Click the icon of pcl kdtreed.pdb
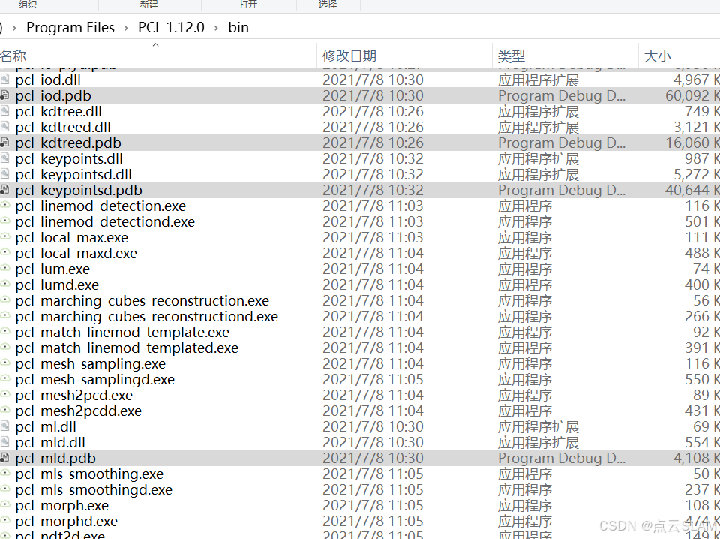 coord(4,143)
